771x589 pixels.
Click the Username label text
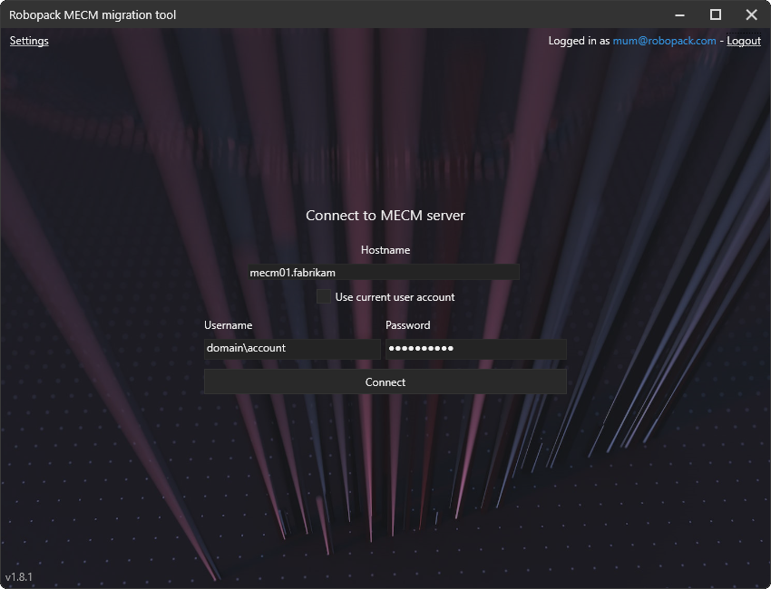(228, 325)
